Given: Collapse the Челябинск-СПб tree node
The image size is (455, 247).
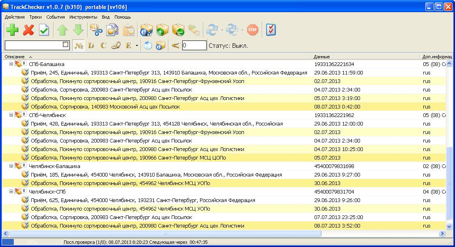Looking at the screenshot, I should coord(11,192).
